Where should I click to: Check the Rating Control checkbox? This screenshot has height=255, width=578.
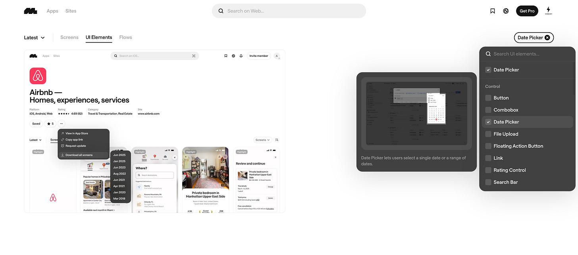(488, 170)
